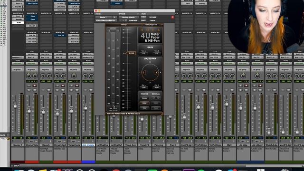Click the left arrow handle in M/S-Pan circle
Image resolution: width=304 pixels, height=171 pixels.
(144, 73)
